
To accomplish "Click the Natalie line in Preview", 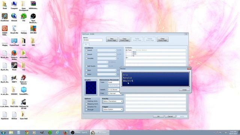I will tap(127, 78).
